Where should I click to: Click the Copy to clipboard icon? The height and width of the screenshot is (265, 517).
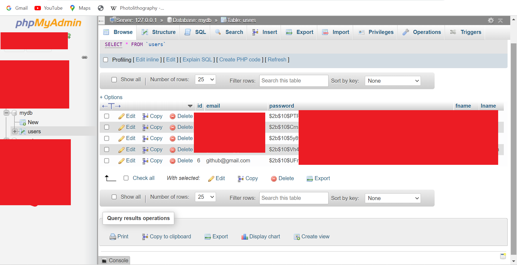(145, 237)
